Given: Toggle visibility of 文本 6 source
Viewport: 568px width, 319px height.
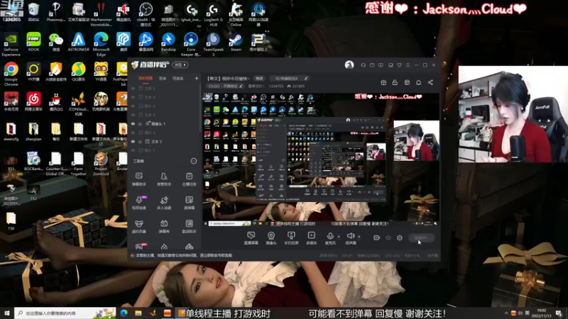Looking at the screenshot, I should (x=133, y=97).
